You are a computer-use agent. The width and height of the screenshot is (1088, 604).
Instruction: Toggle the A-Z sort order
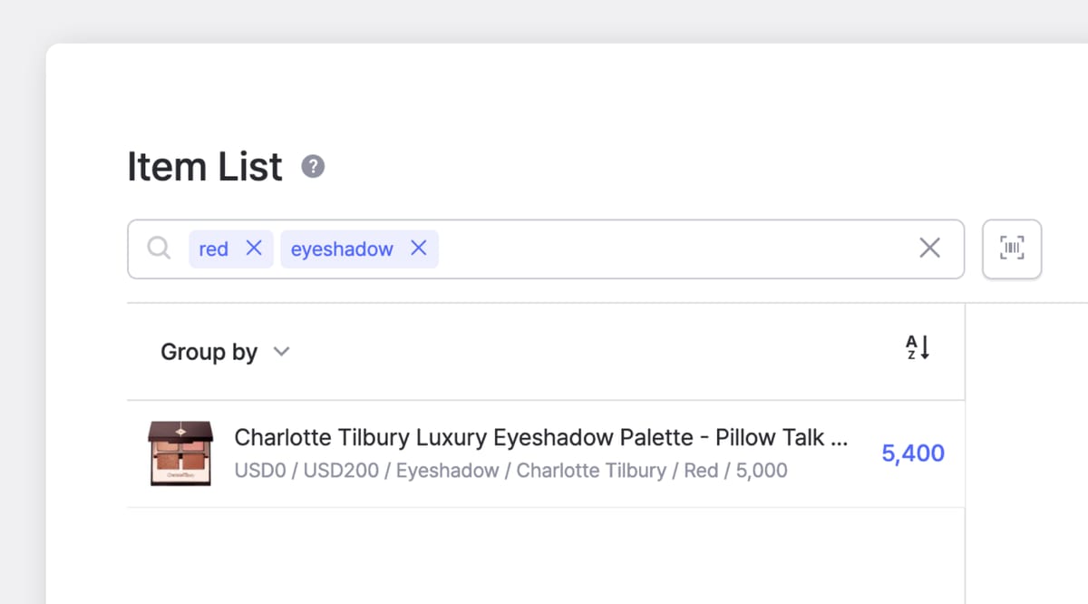(918, 348)
